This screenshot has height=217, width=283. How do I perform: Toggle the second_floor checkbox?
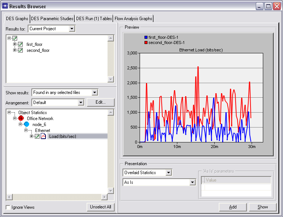(21, 50)
